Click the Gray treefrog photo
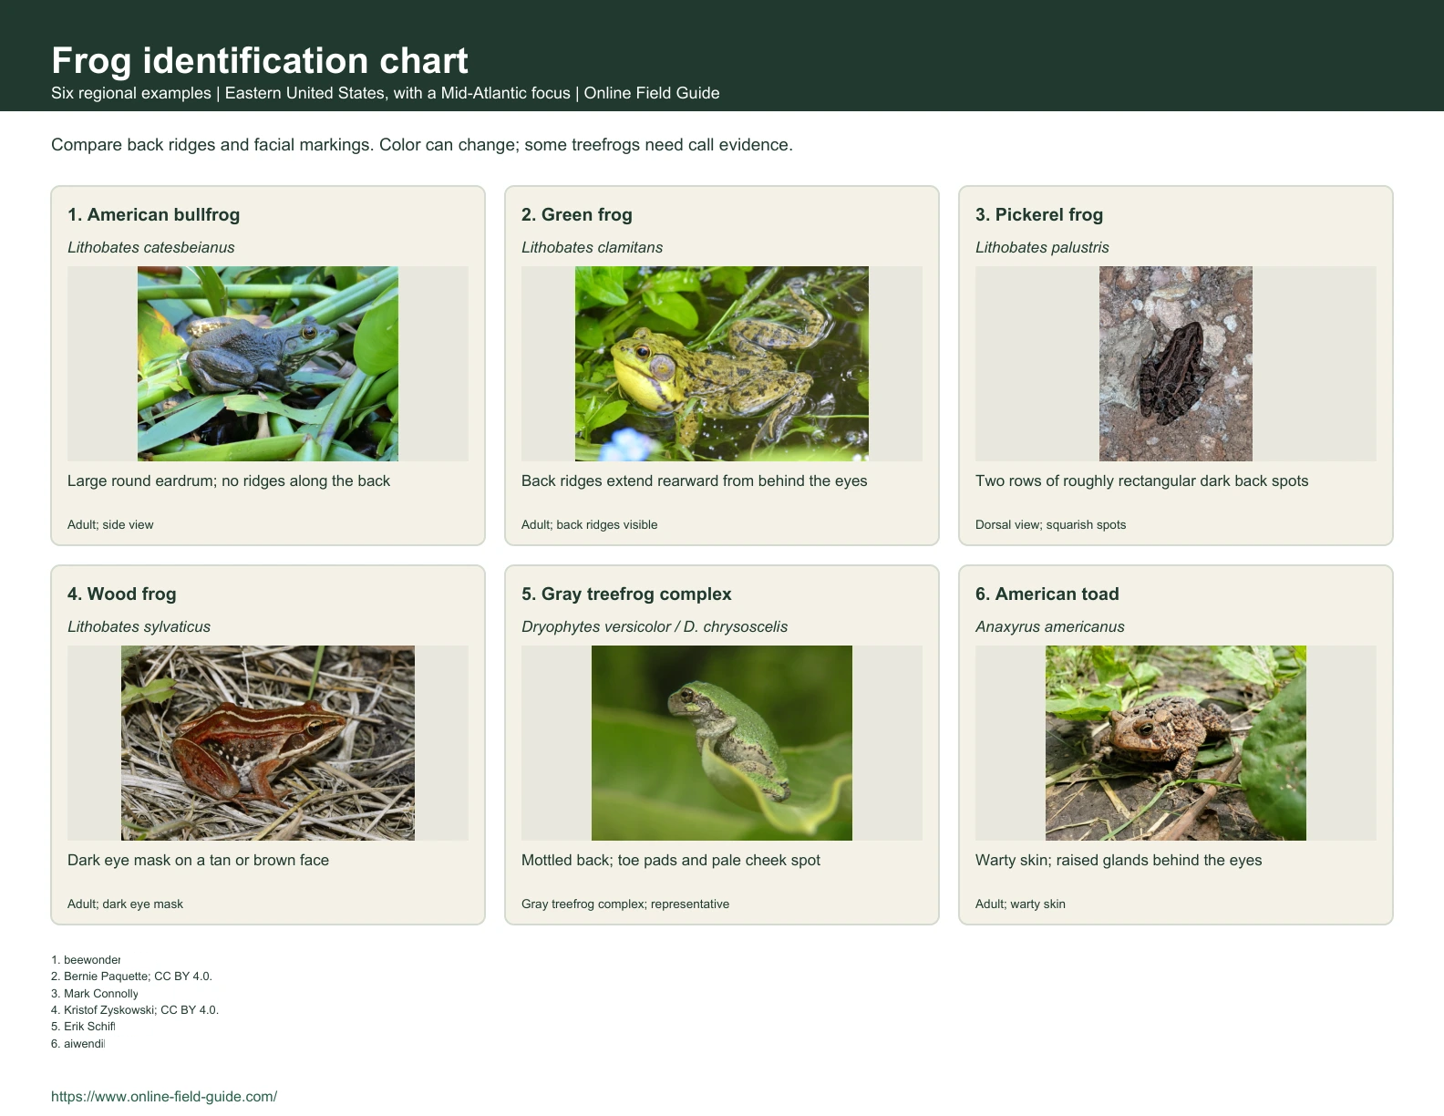 click(722, 743)
